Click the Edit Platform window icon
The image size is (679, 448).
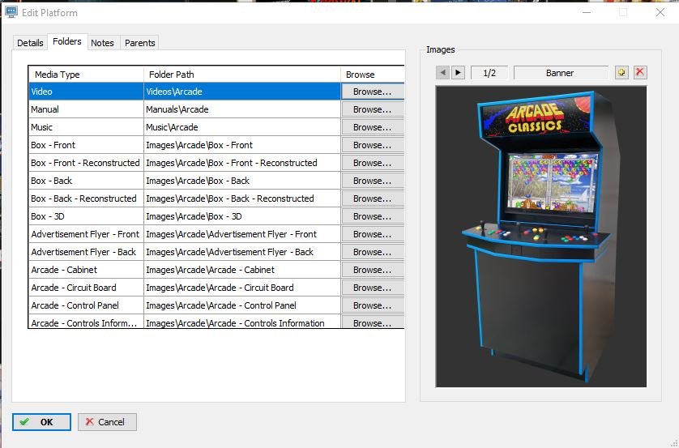coord(11,12)
